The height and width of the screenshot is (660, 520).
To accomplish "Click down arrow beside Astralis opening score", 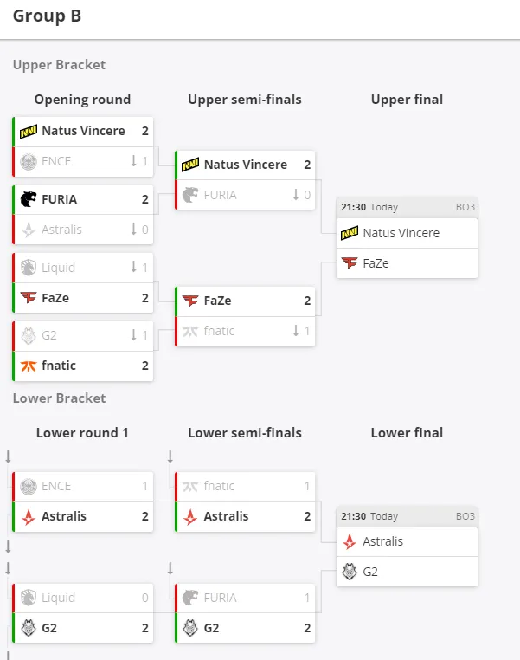I will (134, 230).
